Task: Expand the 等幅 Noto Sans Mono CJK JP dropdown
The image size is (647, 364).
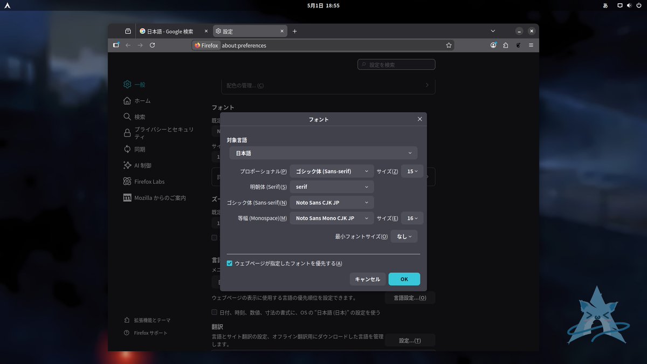Action: [x=332, y=218]
